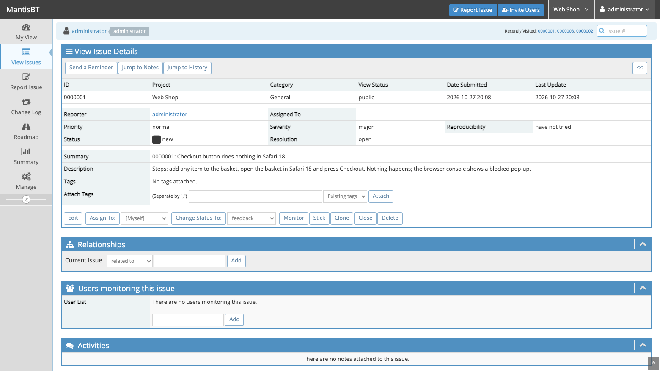This screenshot has width=660, height=371.
Task: Click the View Issue Details menu bars icon
Action: click(x=69, y=52)
